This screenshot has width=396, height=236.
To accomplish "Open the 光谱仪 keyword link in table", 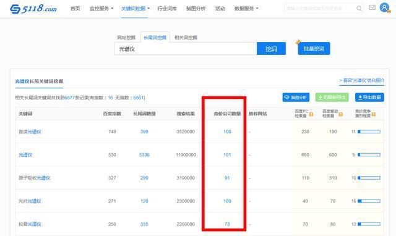I will click(x=25, y=155).
